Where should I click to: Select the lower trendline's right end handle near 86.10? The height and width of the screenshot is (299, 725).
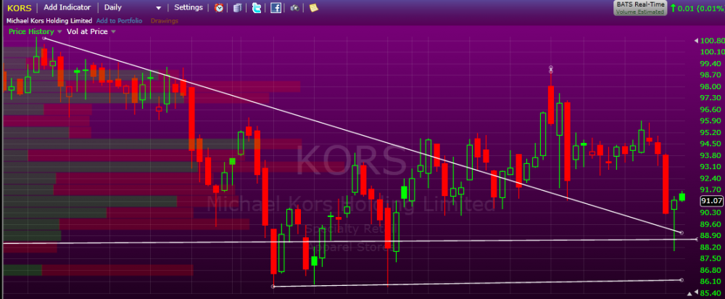click(x=681, y=279)
